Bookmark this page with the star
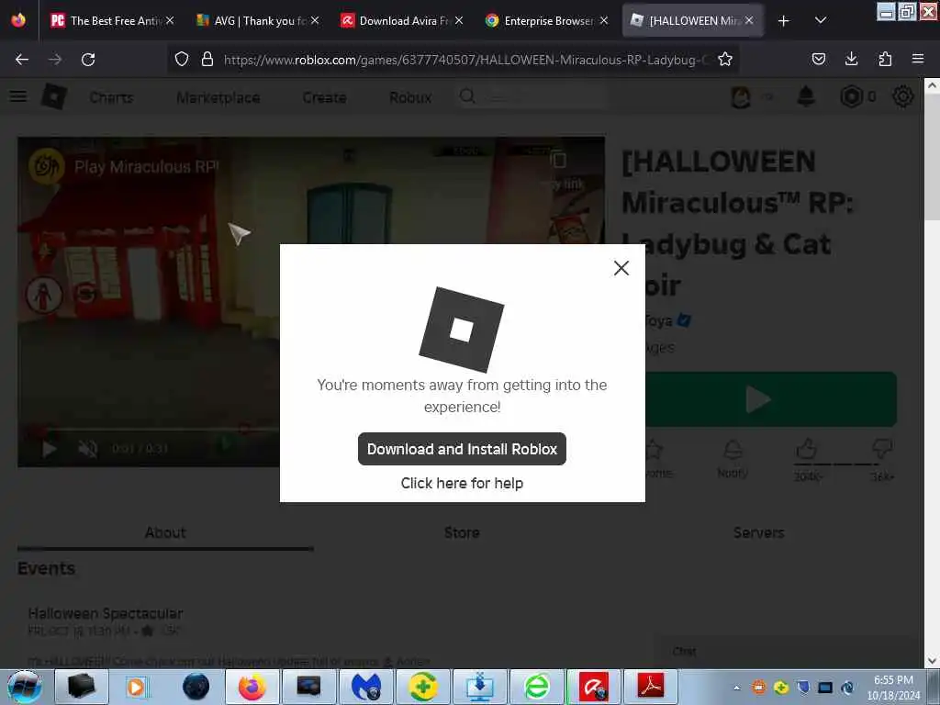Viewport: 940px width, 705px height. click(725, 60)
